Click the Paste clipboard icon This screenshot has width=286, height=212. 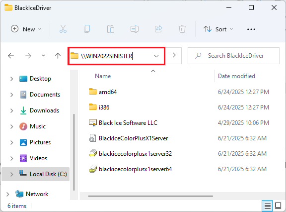[x=111, y=29]
